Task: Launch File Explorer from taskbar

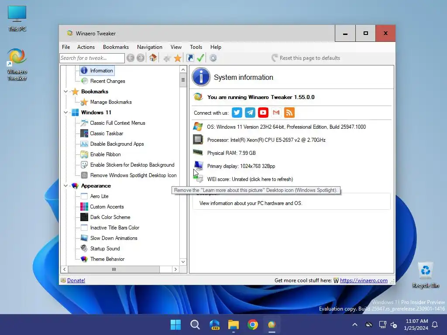Action: (234, 325)
